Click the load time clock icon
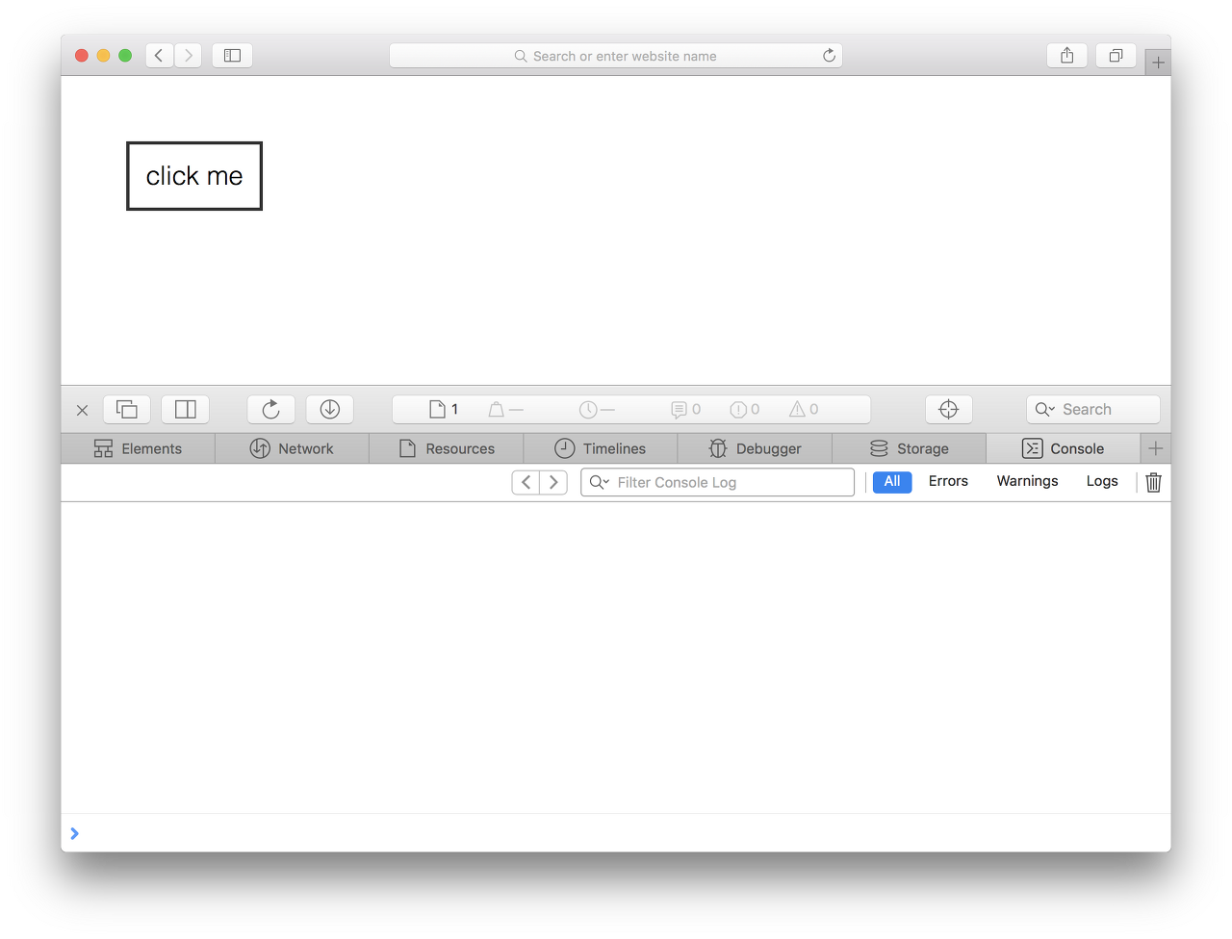1232x939 pixels. [x=588, y=409]
